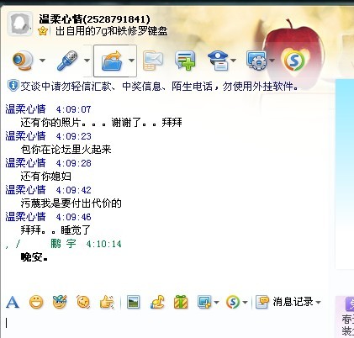Open the font settings A button

13,303
